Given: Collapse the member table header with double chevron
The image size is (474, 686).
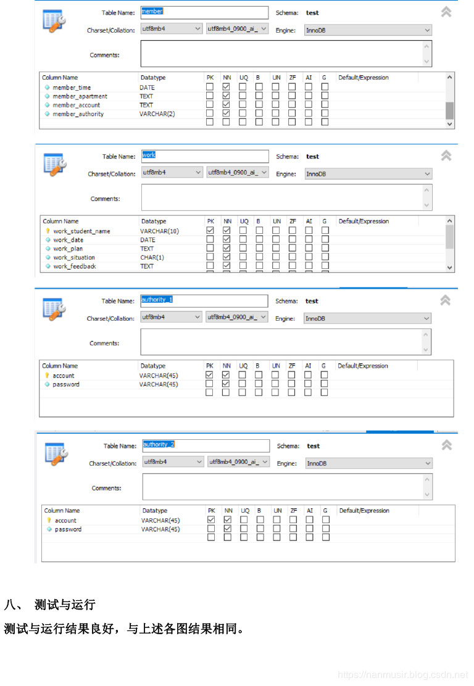Looking at the screenshot, I should (x=446, y=12).
